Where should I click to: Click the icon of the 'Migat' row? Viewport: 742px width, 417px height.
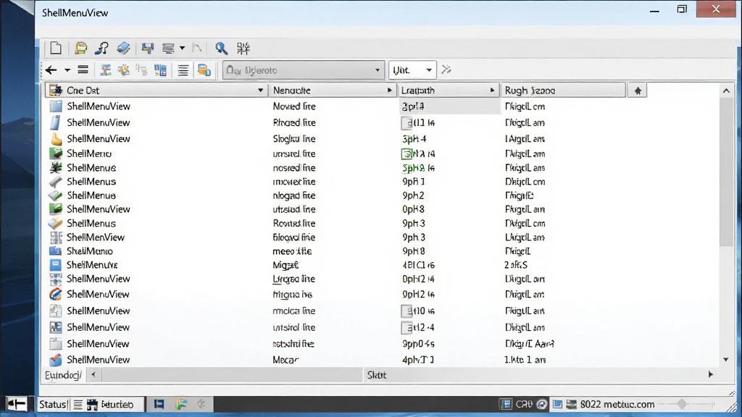(55, 265)
